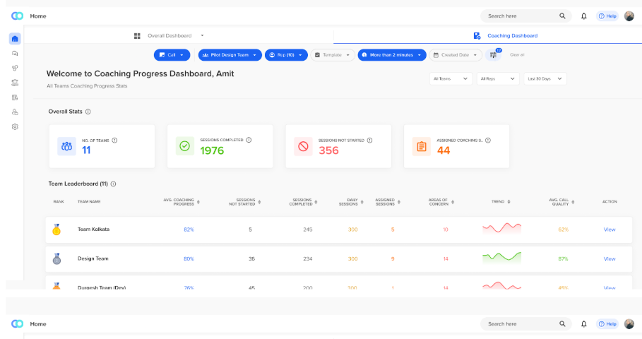The height and width of the screenshot is (339, 642).
Task: Click the 1976 sessions completed value
Action: click(212, 150)
